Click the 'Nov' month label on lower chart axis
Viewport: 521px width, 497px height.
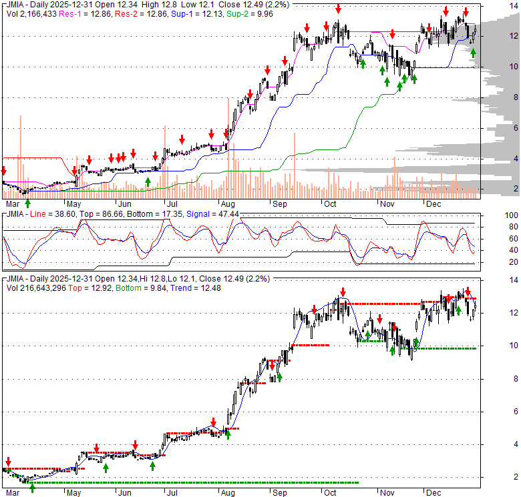tap(387, 493)
